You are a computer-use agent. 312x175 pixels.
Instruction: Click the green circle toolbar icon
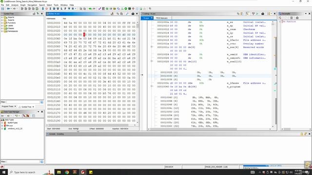126,9
